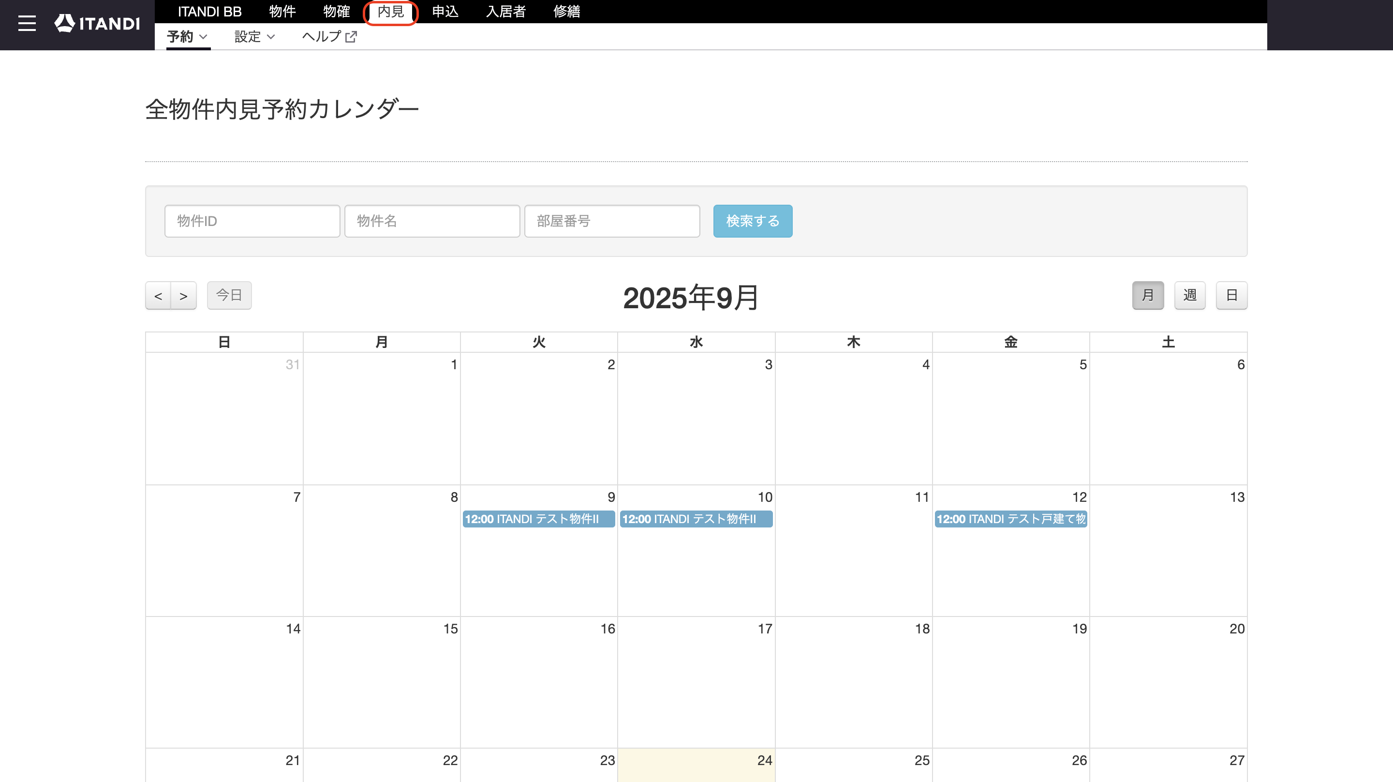1393x782 pixels.
Task: Select date 18 in the calendar
Action: 922,629
